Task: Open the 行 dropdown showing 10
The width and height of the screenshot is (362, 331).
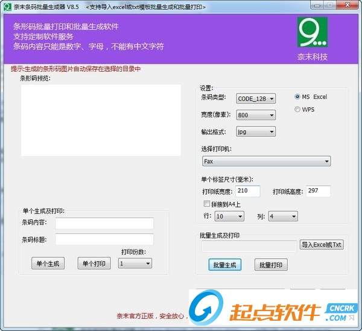Action: (229, 216)
